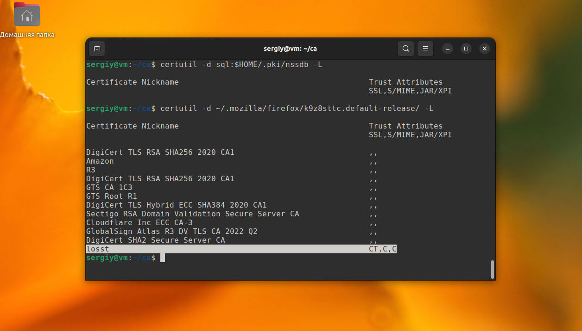Open a new terminal tab
This screenshot has height=331, width=582.
[97, 49]
